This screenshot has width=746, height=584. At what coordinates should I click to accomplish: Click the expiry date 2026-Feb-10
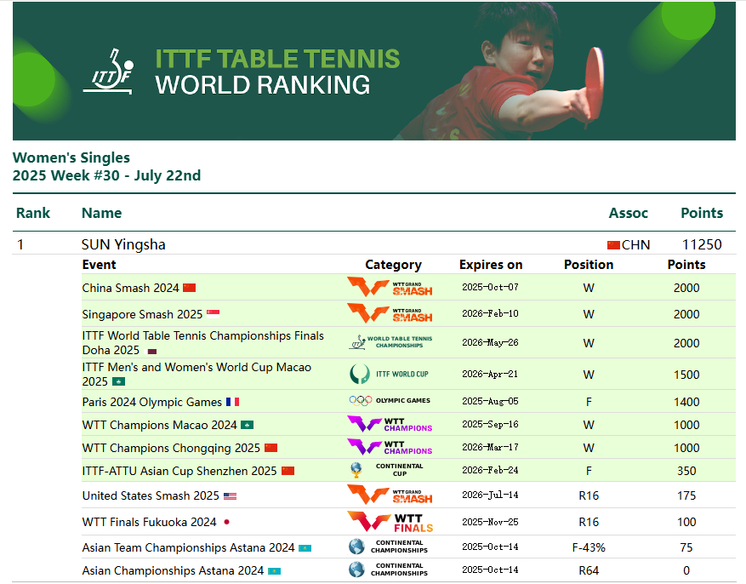pyautogui.click(x=490, y=313)
